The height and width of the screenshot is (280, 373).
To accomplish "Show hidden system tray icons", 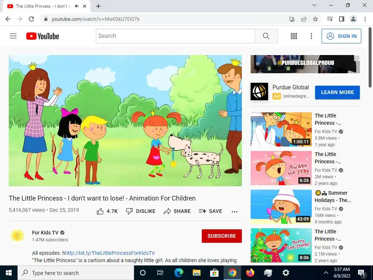I will pyautogui.click(x=326, y=273).
